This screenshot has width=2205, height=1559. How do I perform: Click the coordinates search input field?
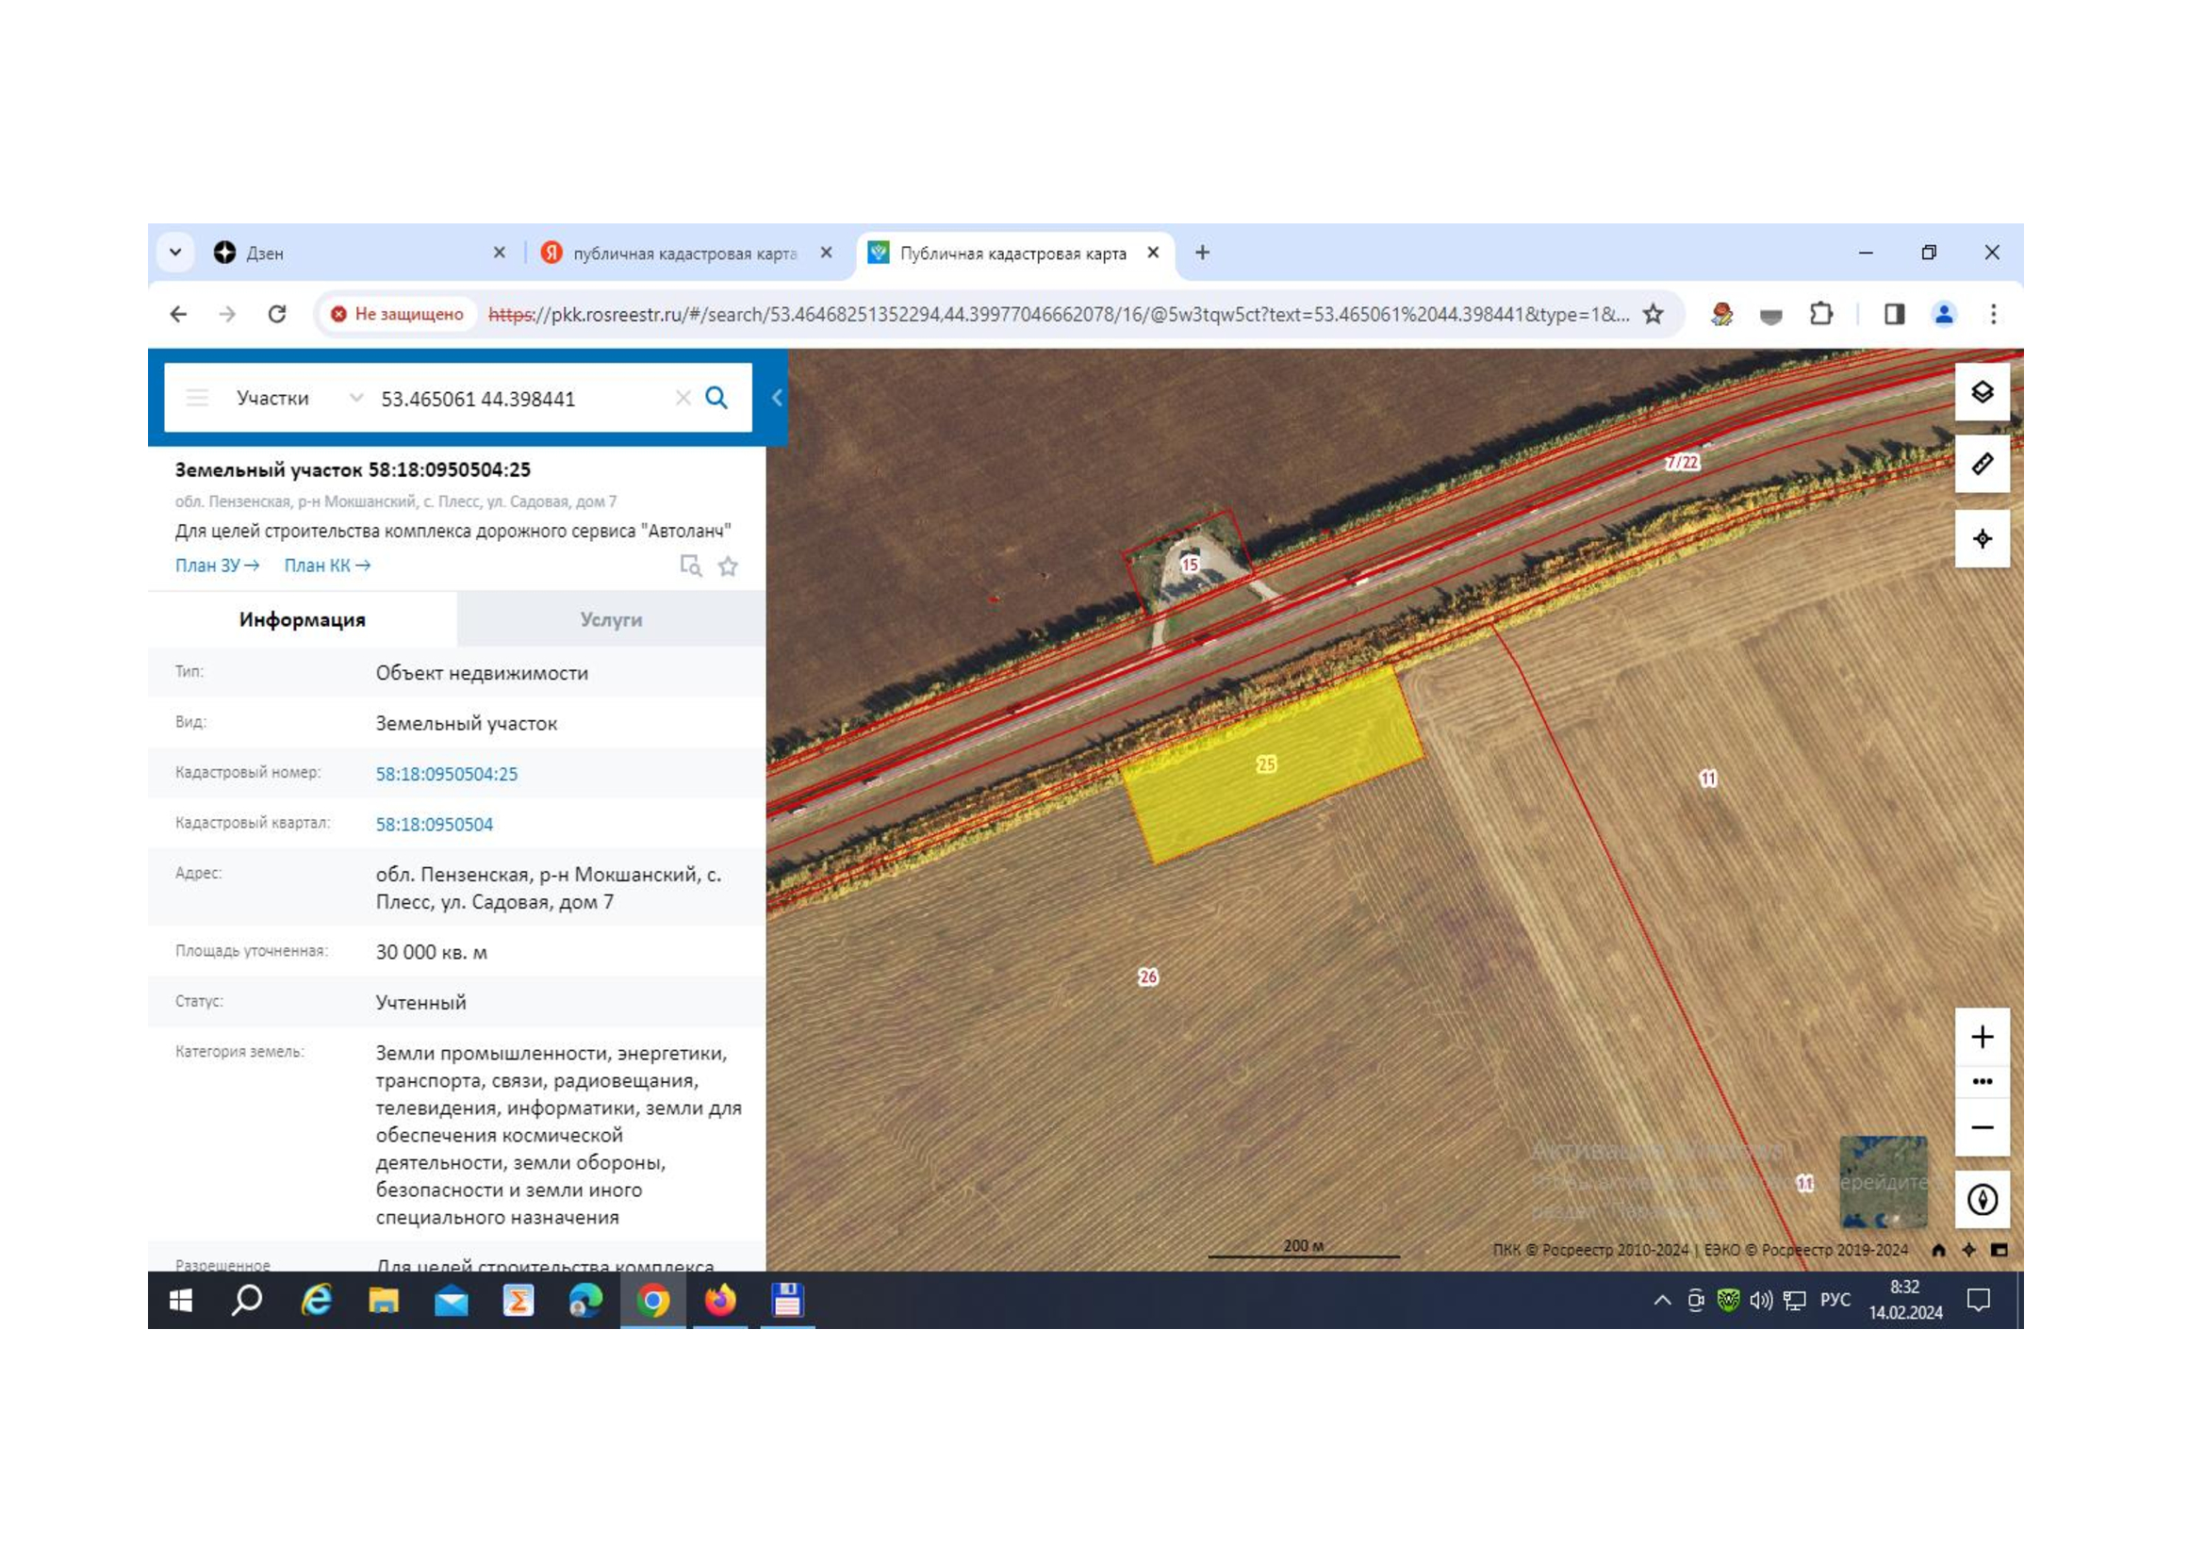[523, 399]
